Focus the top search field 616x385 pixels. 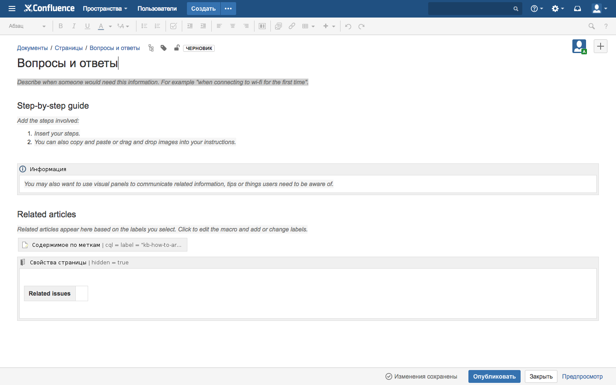click(x=475, y=9)
